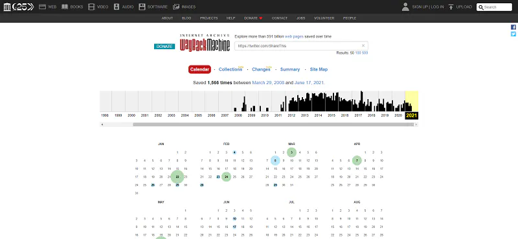
Task: Switch to the Changes tab
Action: [262, 69]
